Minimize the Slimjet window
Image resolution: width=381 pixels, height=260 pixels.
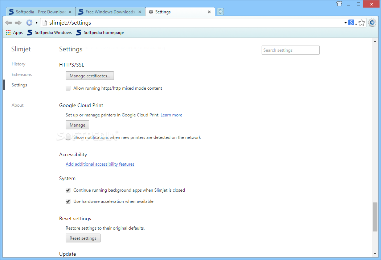[349, 4]
